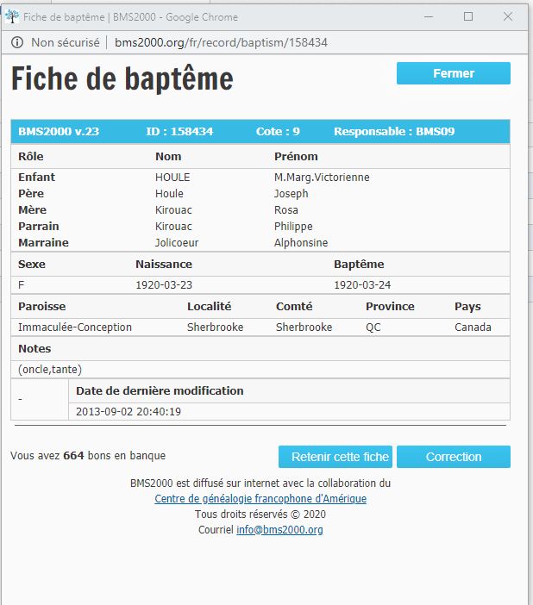The width and height of the screenshot is (533, 605).
Task: Click father's surname Houle
Action: 169,194
